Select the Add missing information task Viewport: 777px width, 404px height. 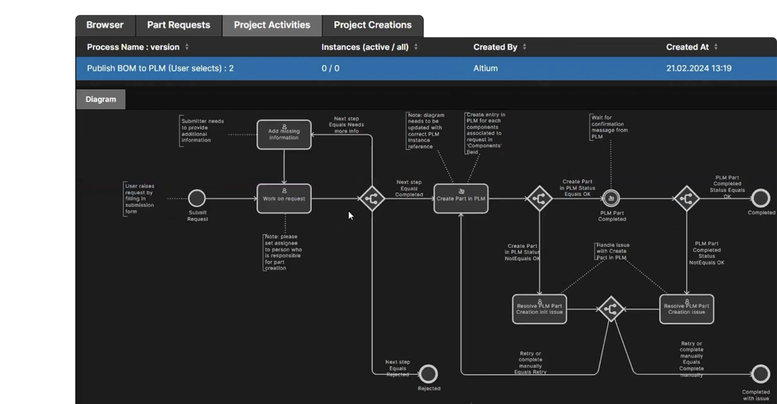coord(284,135)
